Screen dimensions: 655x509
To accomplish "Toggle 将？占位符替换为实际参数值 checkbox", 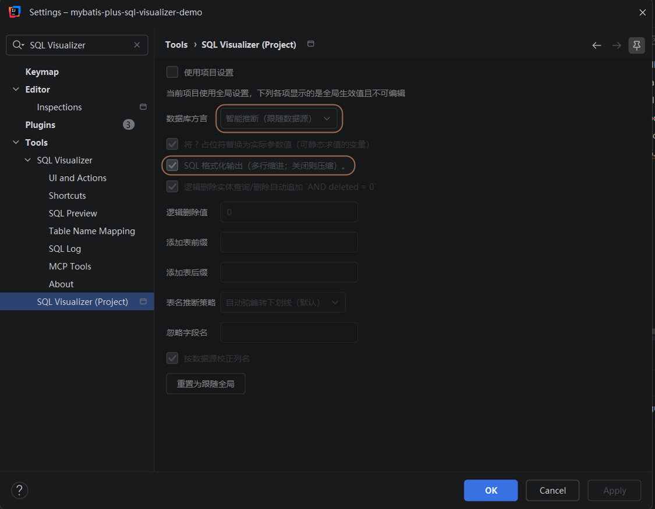I will click(x=172, y=144).
